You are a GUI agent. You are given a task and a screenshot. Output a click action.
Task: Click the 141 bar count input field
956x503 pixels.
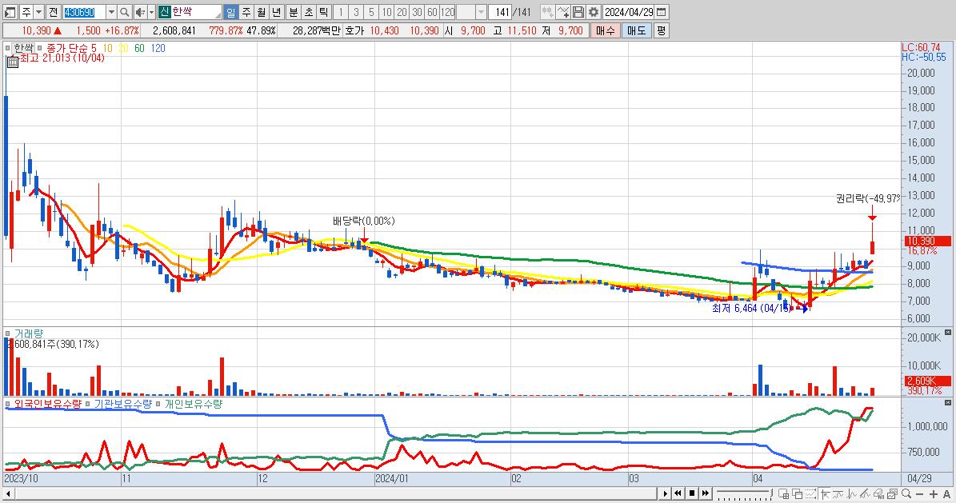[x=502, y=12]
